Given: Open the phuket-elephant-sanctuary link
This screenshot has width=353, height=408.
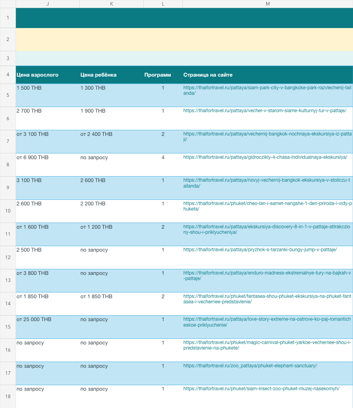Looking at the screenshot, I should 250,366.
